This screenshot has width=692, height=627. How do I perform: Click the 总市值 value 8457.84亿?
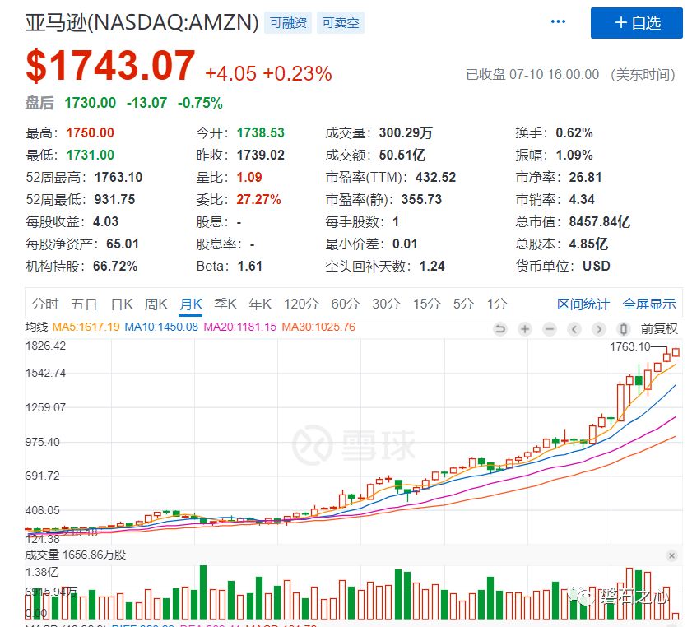pos(599,221)
